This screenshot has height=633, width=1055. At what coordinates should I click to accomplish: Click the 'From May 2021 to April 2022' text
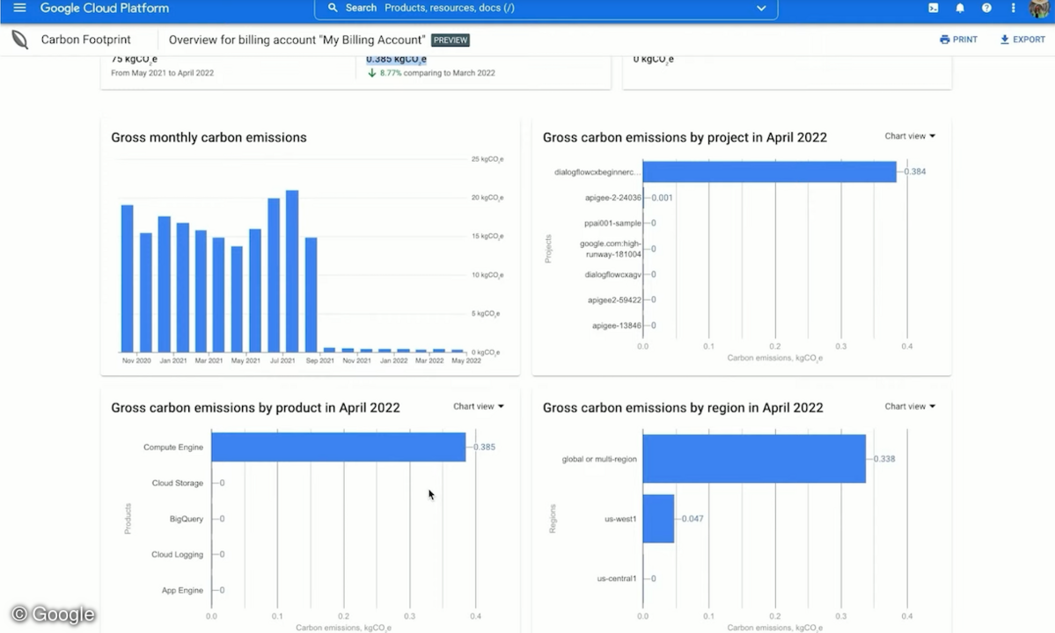pos(162,73)
